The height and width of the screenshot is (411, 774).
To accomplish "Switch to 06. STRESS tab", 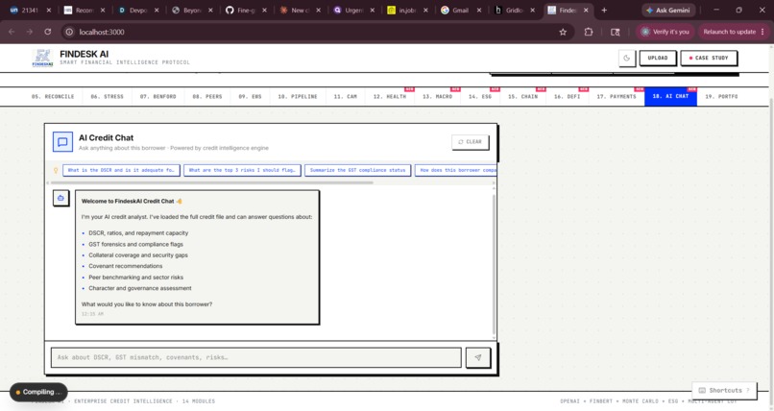I will click(x=108, y=97).
